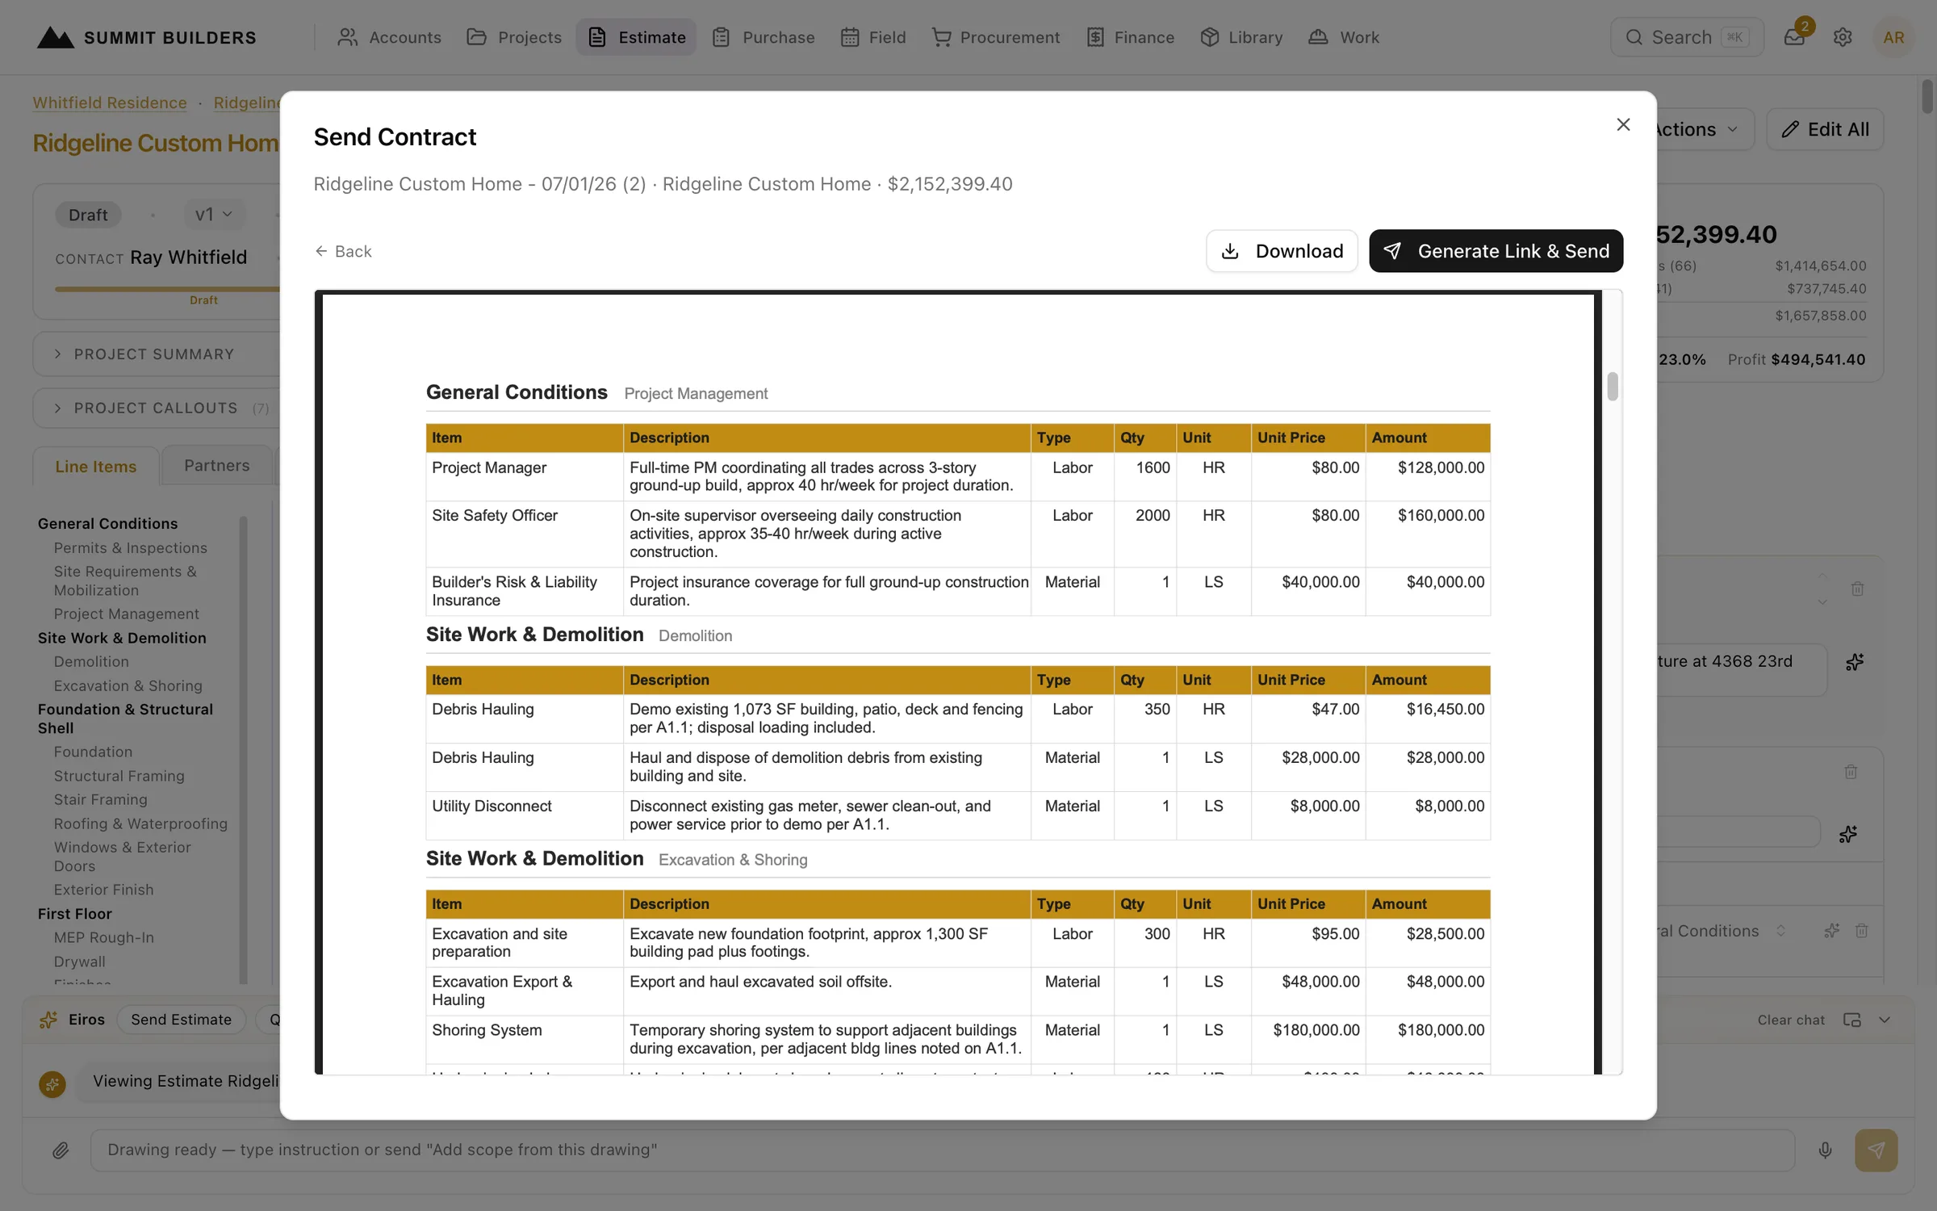Select Stair Framing in the outline

click(x=101, y=799)
